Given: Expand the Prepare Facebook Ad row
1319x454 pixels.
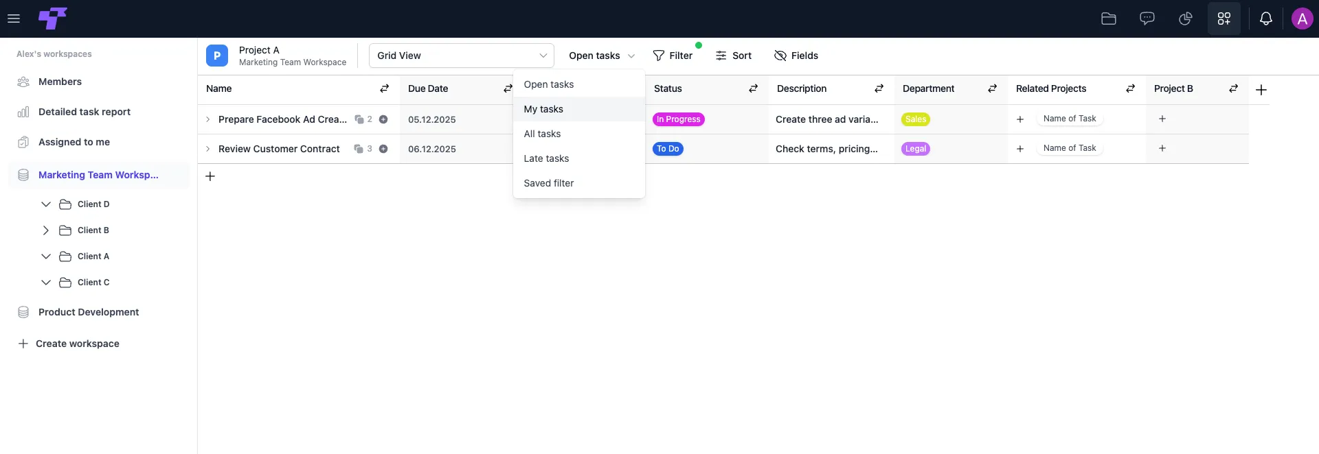Looking at the screenshot, I should pos(208,119).
